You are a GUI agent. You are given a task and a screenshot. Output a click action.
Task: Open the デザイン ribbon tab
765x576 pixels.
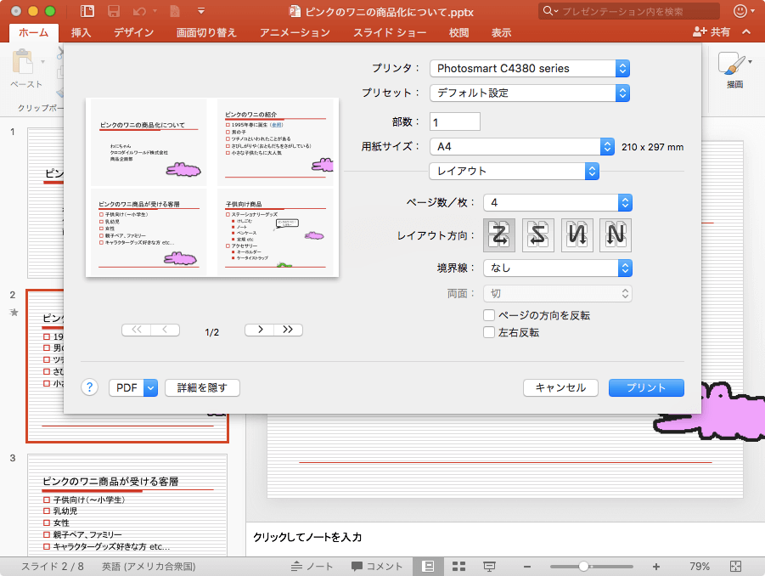(133, 32)
